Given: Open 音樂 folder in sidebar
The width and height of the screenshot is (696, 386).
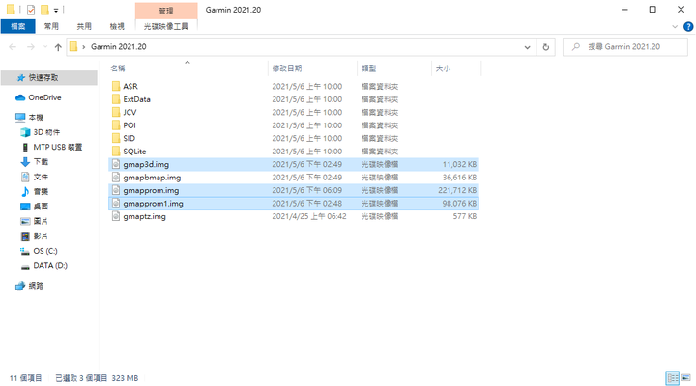Looking at the screenshot, I should (x=41, y=191).
